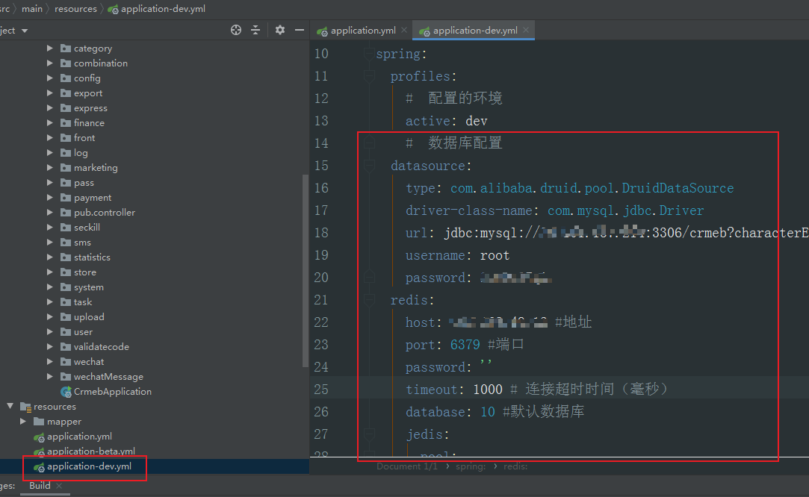Click 'Document 1/1' in editor breadcrumb
809x497 pixels.
point(406,466)
